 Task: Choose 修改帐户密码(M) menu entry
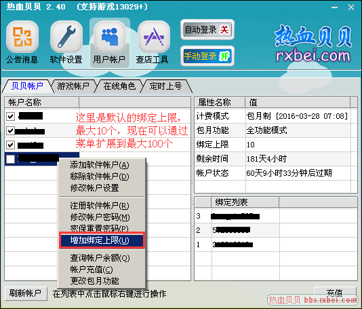pos(102,217)
